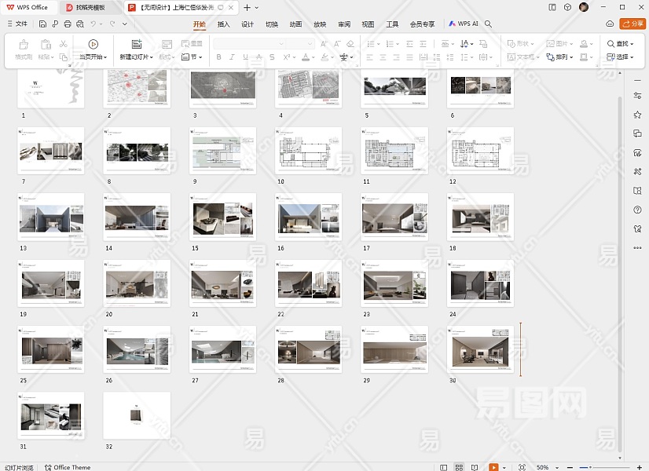Click the orange 分享 button
649x471 pixels.
632,24
